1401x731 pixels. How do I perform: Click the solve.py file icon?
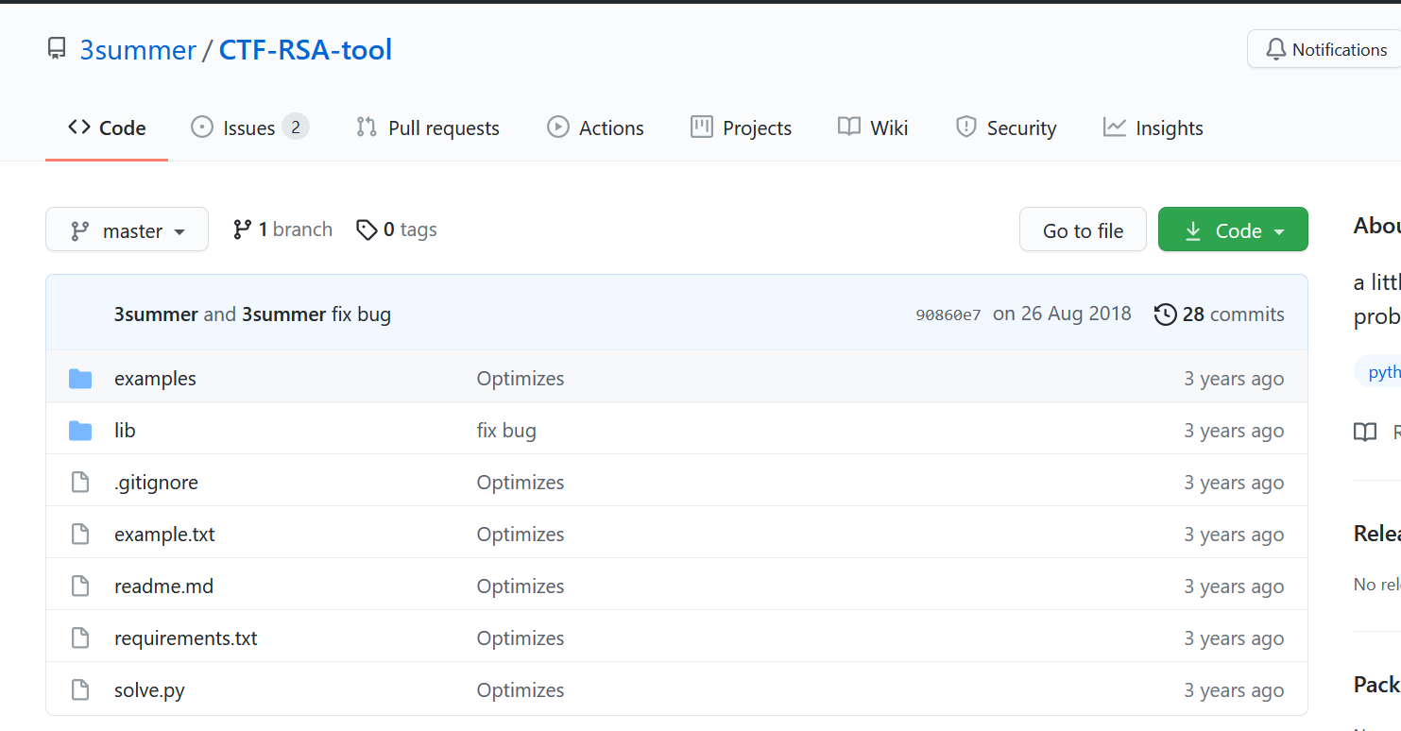click(x=80, y=690)
